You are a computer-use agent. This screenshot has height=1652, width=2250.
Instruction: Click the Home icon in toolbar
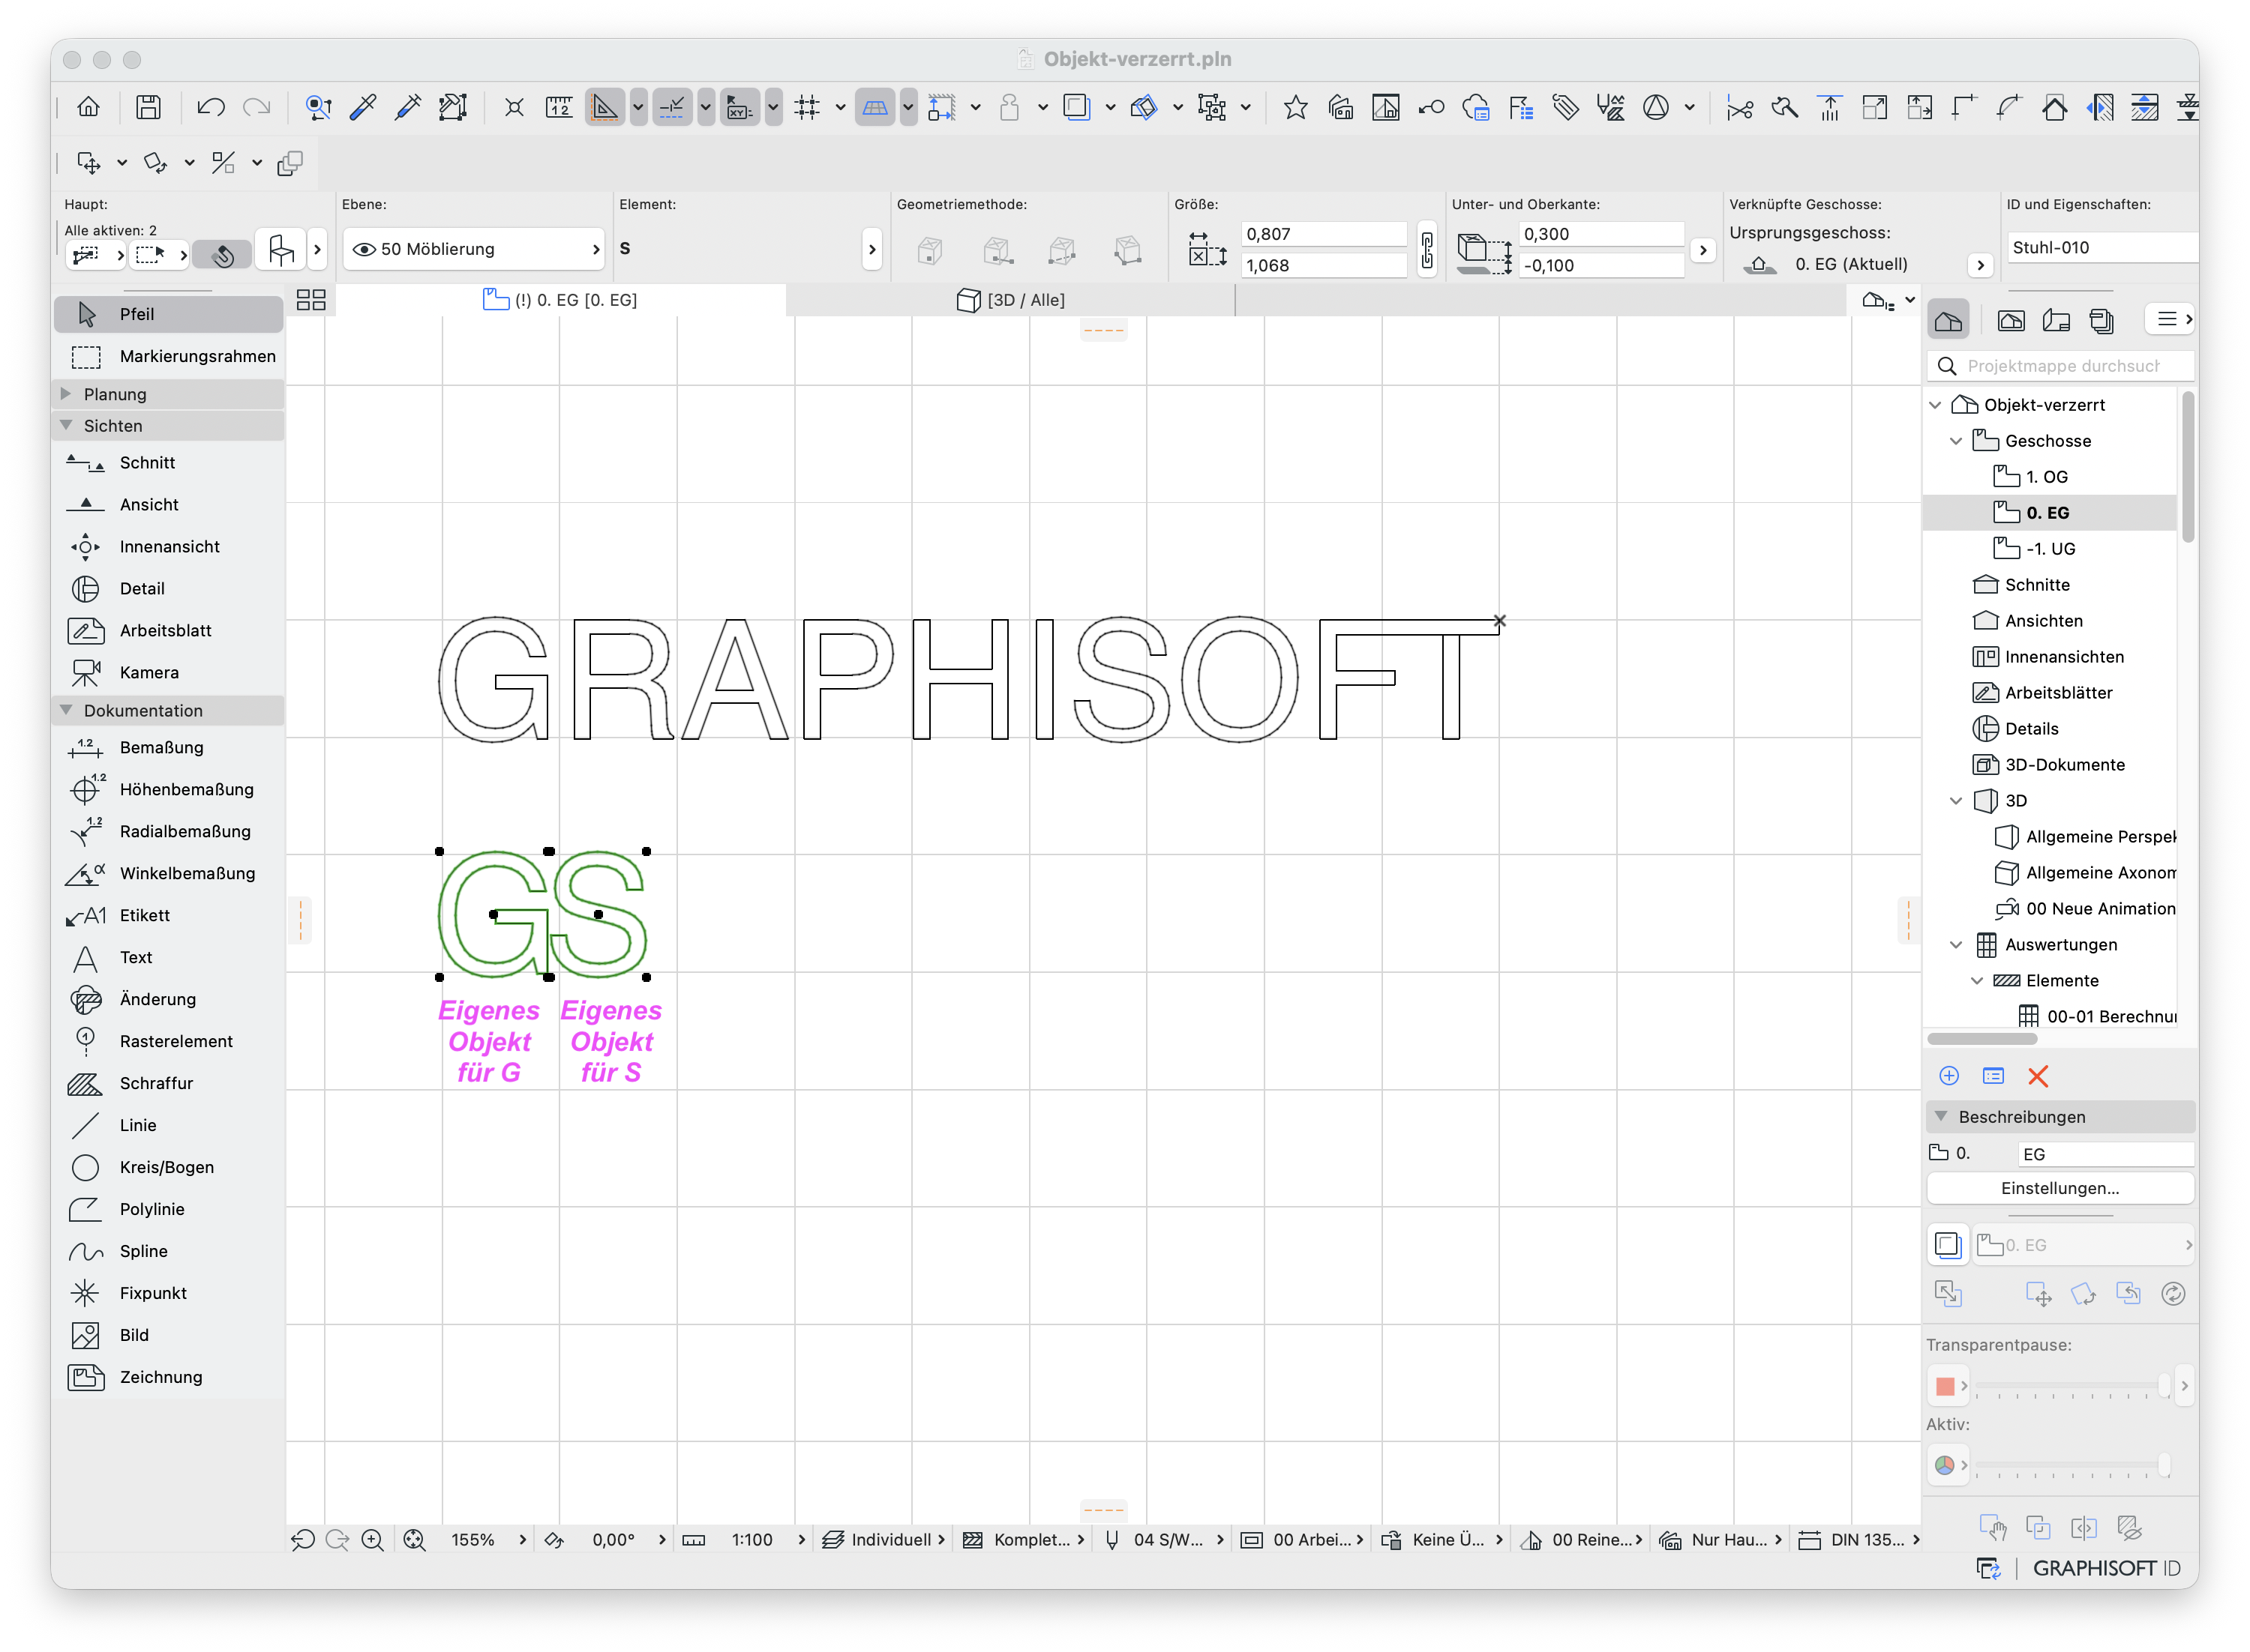click(x=88, y=107)
